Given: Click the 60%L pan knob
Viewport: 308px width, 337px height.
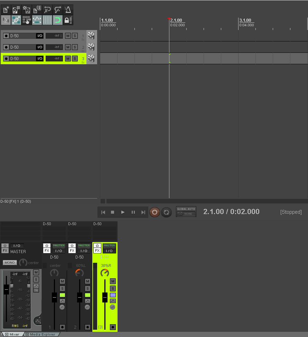Looking at the screenshot, I should [80, 273].
